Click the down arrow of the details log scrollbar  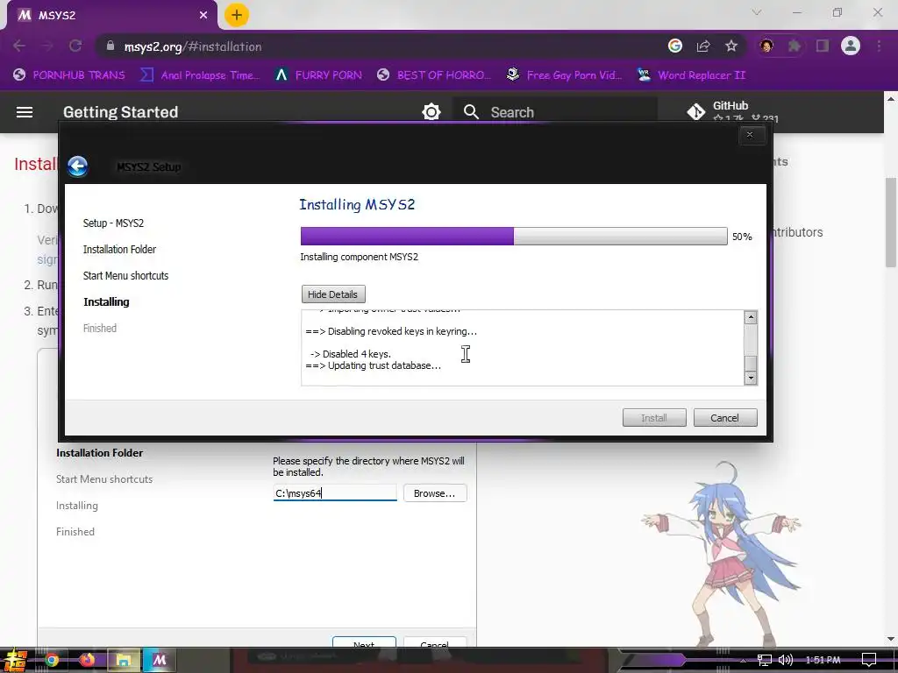(751, 378)
